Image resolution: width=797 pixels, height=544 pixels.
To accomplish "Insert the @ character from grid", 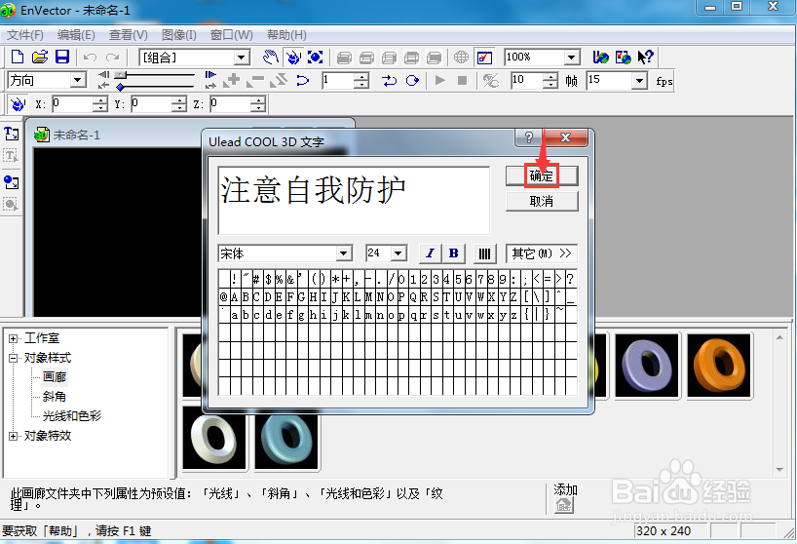I will (x=224, y=297).
